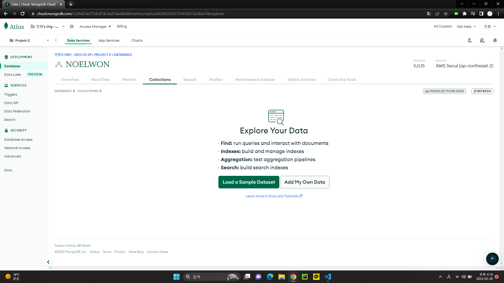504x283 pixels.
Task: Open Chrome three-dot menu
Action: pyautogui.click(x=498, y=14)
